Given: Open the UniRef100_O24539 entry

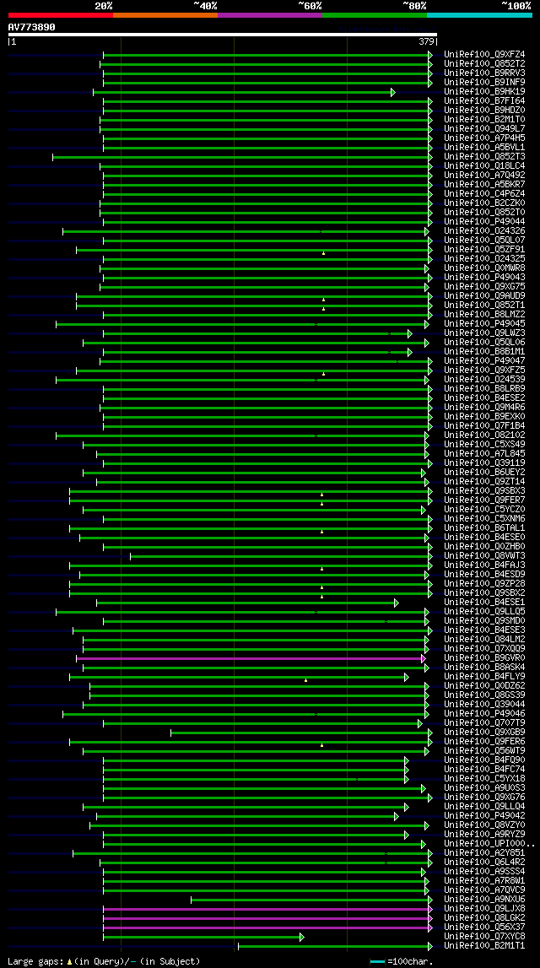Looking at the screenshot, I should tap(484, 380).
